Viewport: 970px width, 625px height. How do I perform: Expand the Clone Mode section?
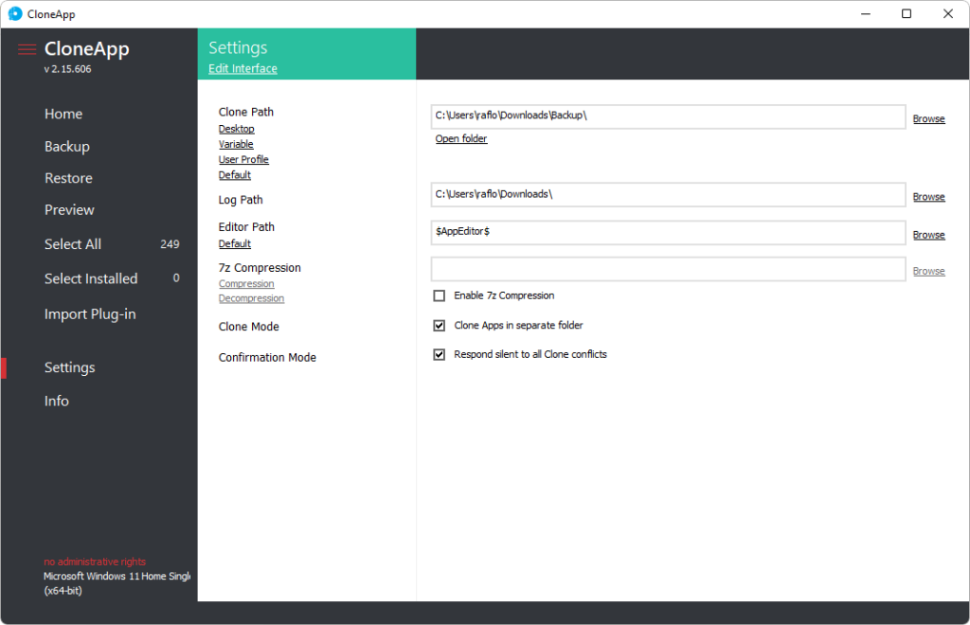coord(248,326)
